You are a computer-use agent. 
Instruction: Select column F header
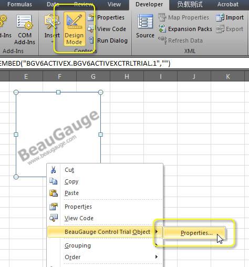[x=59, y=77]
